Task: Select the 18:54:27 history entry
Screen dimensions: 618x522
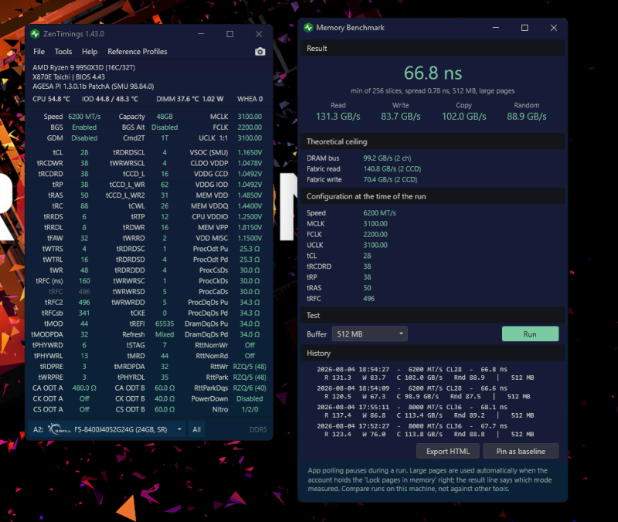Action: click(426, 373)
